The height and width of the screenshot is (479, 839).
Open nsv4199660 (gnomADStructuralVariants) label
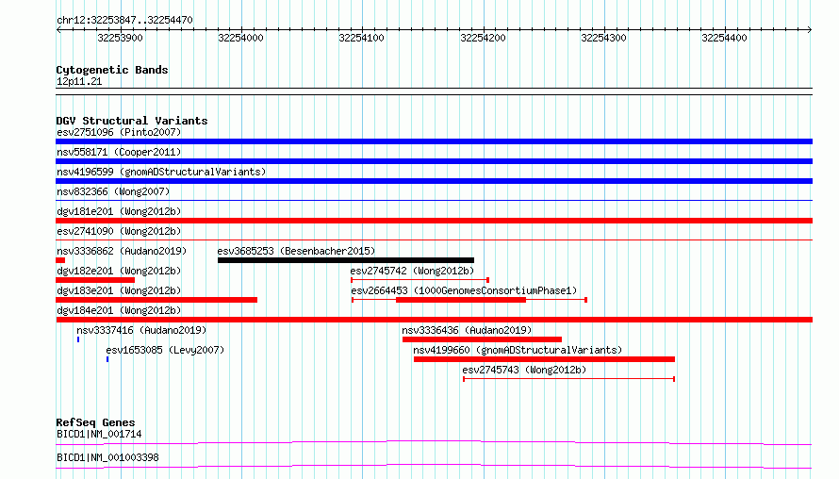click(x=518, y=350)
